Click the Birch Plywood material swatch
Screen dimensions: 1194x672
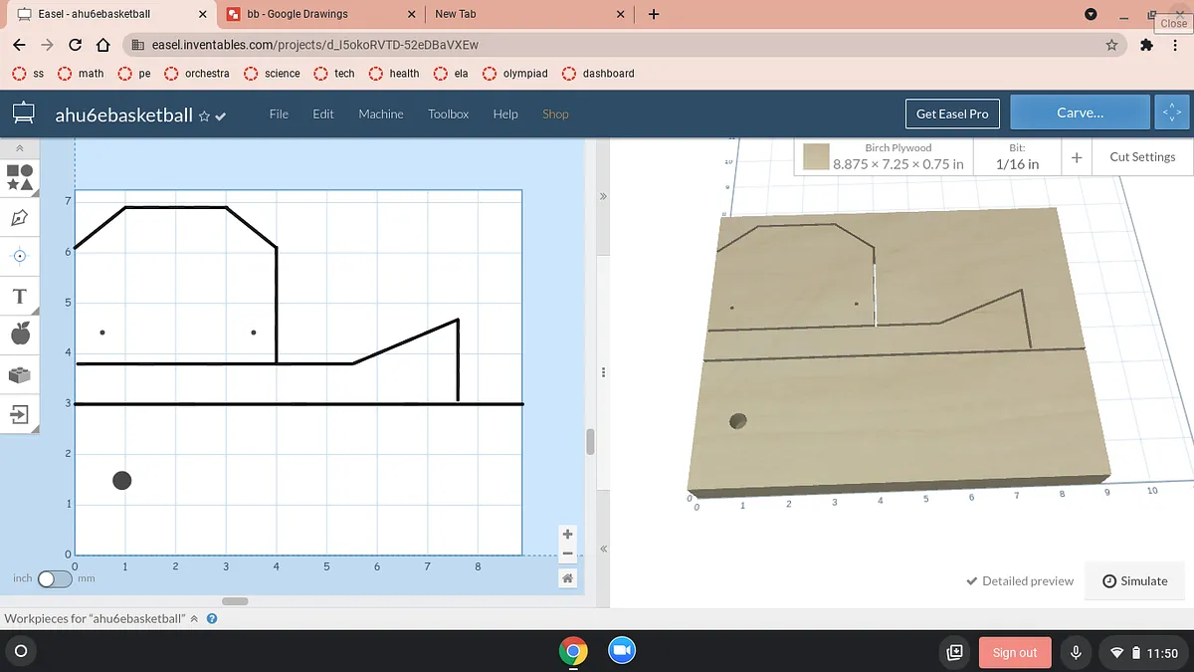817,157
